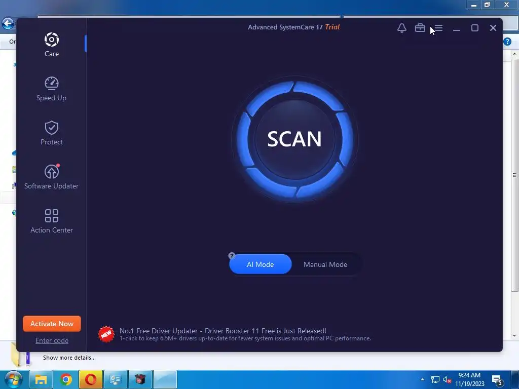This screenshot has width=519, height=389.
Task: Click the background window vertical scrollbar
Action: pos(514,175)
